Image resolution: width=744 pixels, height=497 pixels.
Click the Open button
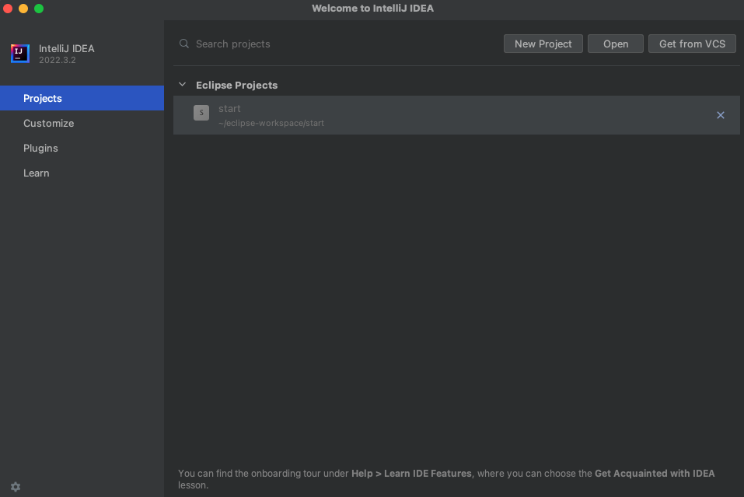(x=616, y=44)
